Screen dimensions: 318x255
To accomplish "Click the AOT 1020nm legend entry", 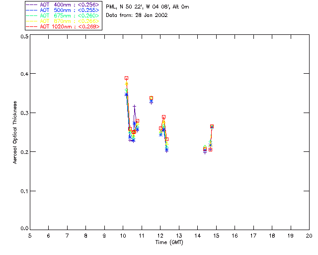I will click(x=63, y=26).
